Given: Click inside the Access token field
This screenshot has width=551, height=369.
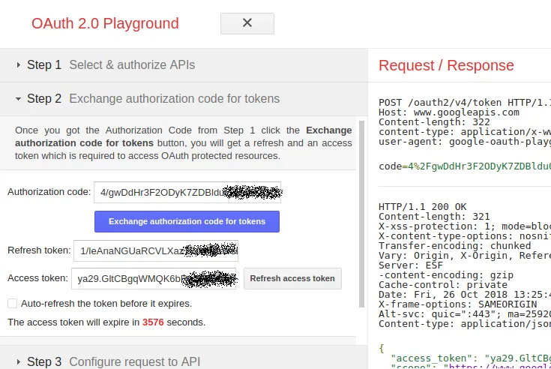Looking at the screenshot, I should tap(154, 278).
